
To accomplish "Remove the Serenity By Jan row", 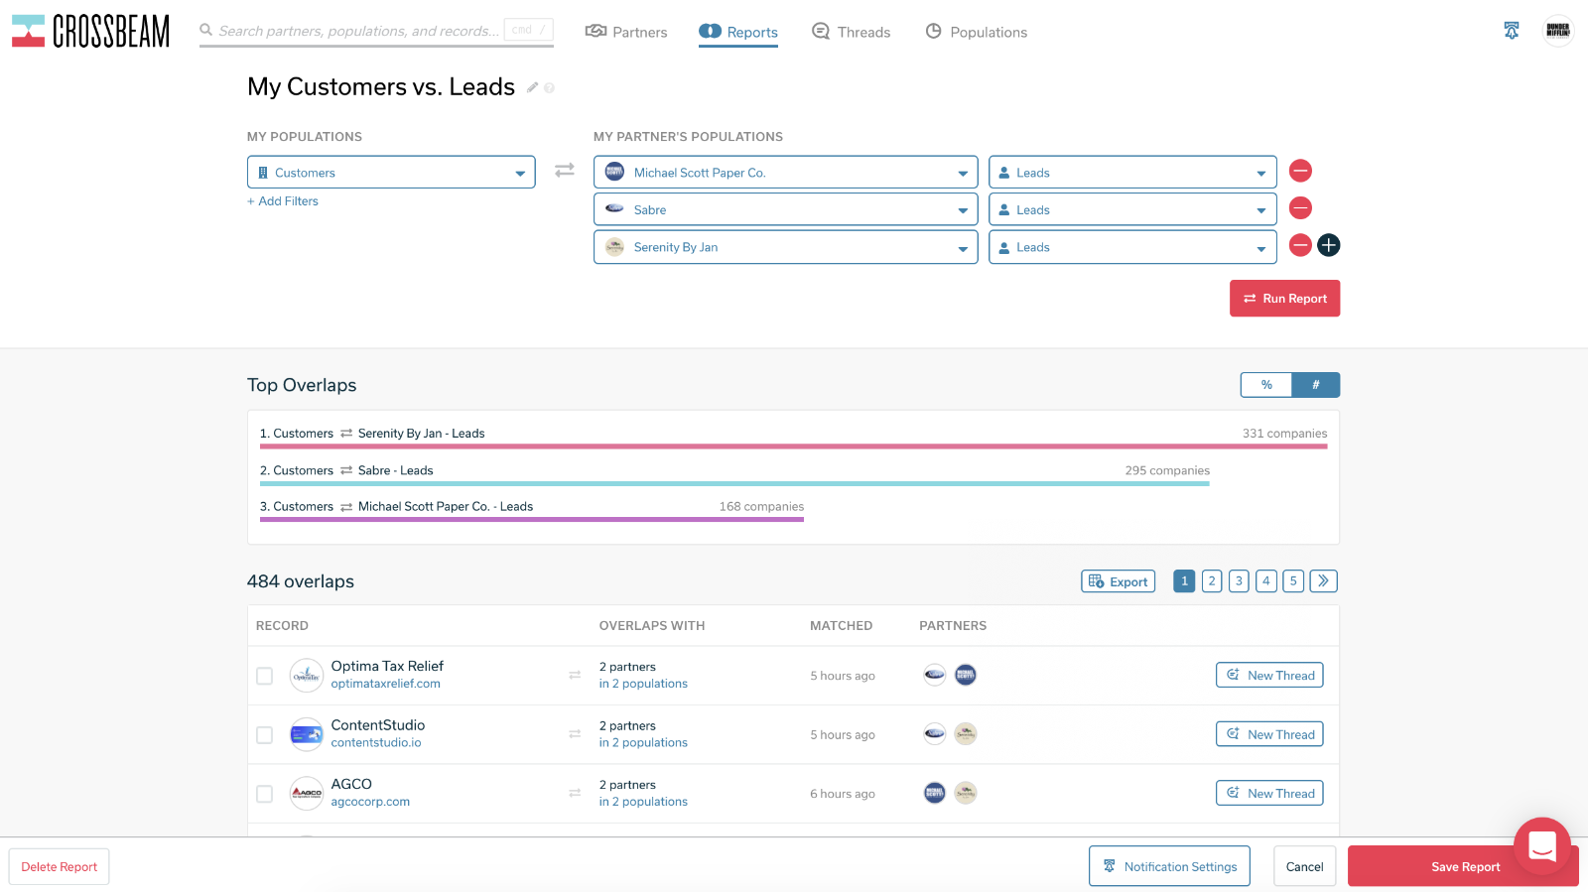I will pos(1300,245).
